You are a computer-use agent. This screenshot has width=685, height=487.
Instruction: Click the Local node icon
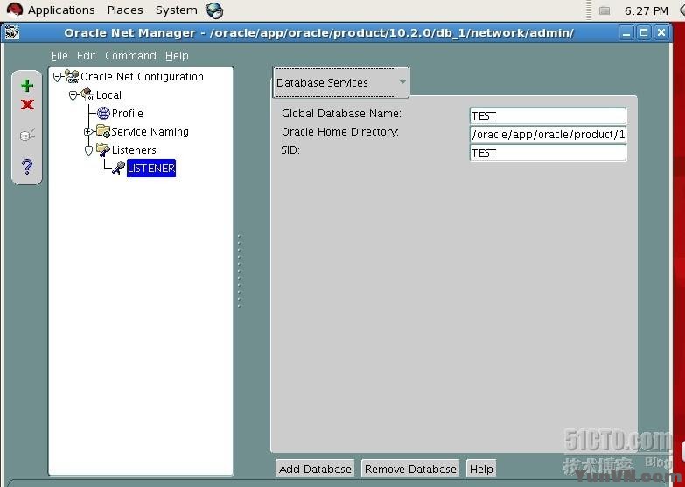[87, 94]
